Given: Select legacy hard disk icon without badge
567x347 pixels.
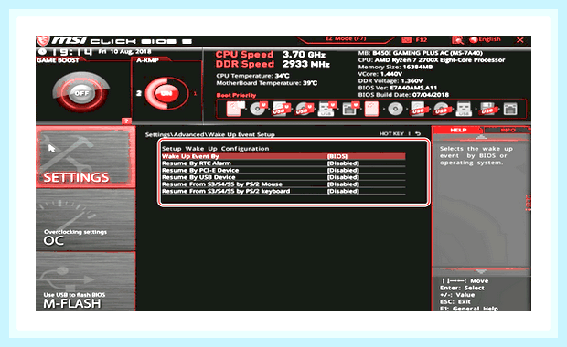Looking at the screenshot, I should (371, 109).
